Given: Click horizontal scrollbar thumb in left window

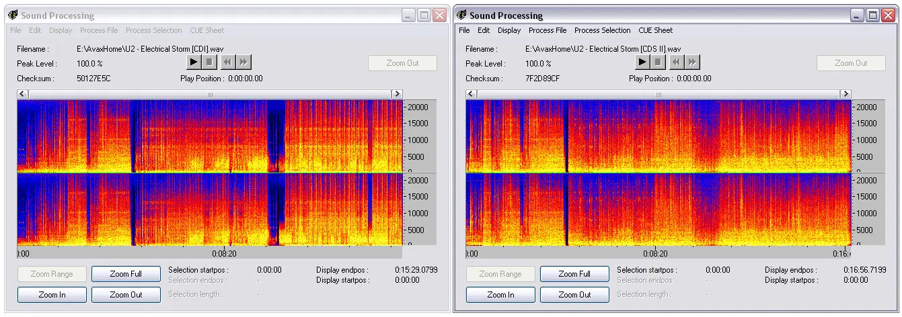Looking at the screenshot, I should pyautogui.click(x=209, y=94).
